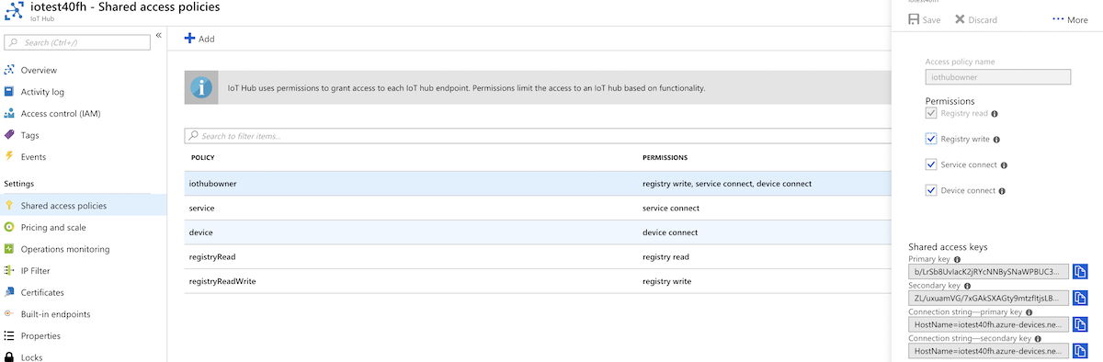Viewport: 1103px width, 362px height.
Task: Select the device policy row
Action: (538, 232)
